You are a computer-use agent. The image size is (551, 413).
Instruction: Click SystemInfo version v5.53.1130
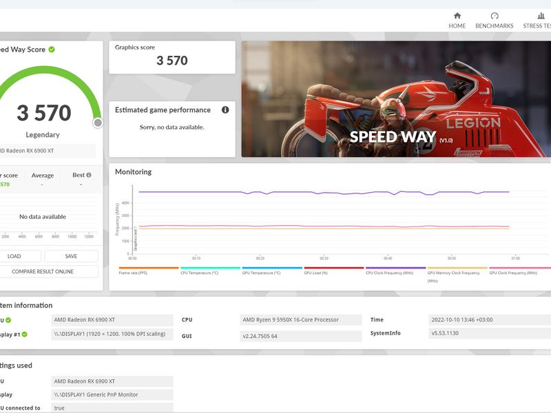490,333
